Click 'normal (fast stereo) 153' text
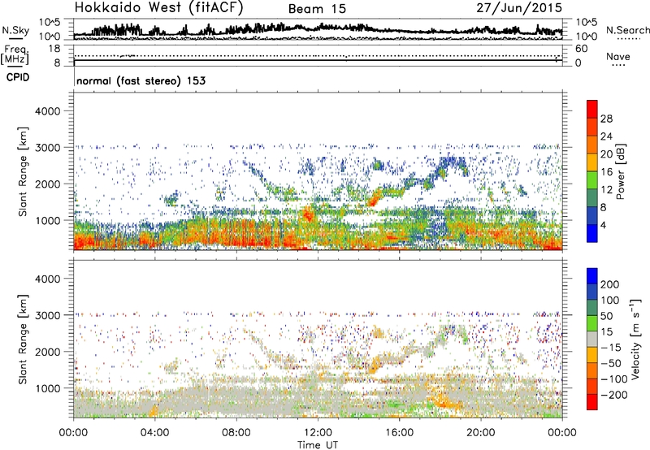 141,80
